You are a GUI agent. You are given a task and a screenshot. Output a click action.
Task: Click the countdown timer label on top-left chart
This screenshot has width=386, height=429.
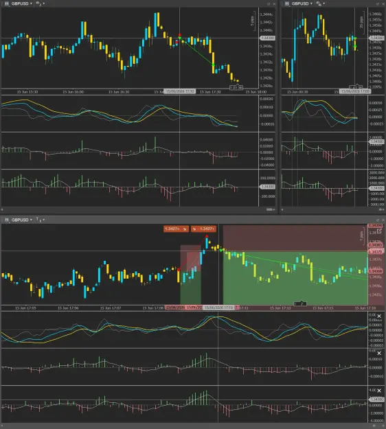tap(236, 88)
